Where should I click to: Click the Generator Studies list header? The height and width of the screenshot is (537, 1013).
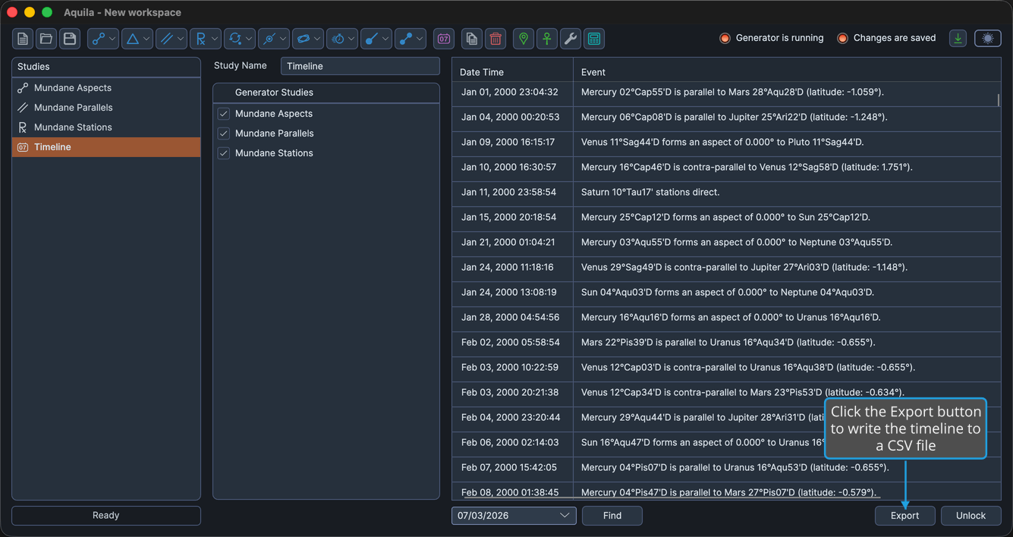(326, 93)
